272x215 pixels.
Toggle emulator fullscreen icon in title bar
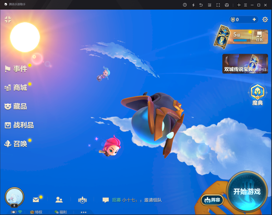click(218, 5)
